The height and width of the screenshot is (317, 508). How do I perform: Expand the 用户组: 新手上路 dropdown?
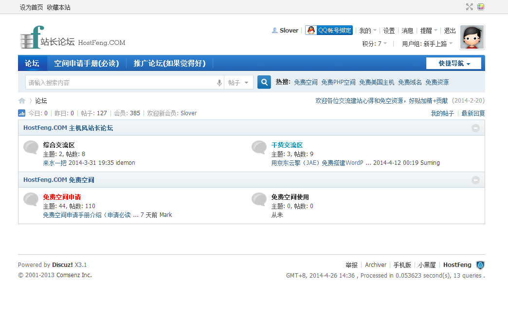(427, 44)
